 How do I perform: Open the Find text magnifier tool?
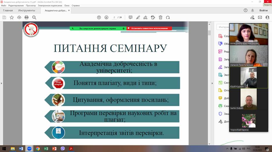coord(34,17)
